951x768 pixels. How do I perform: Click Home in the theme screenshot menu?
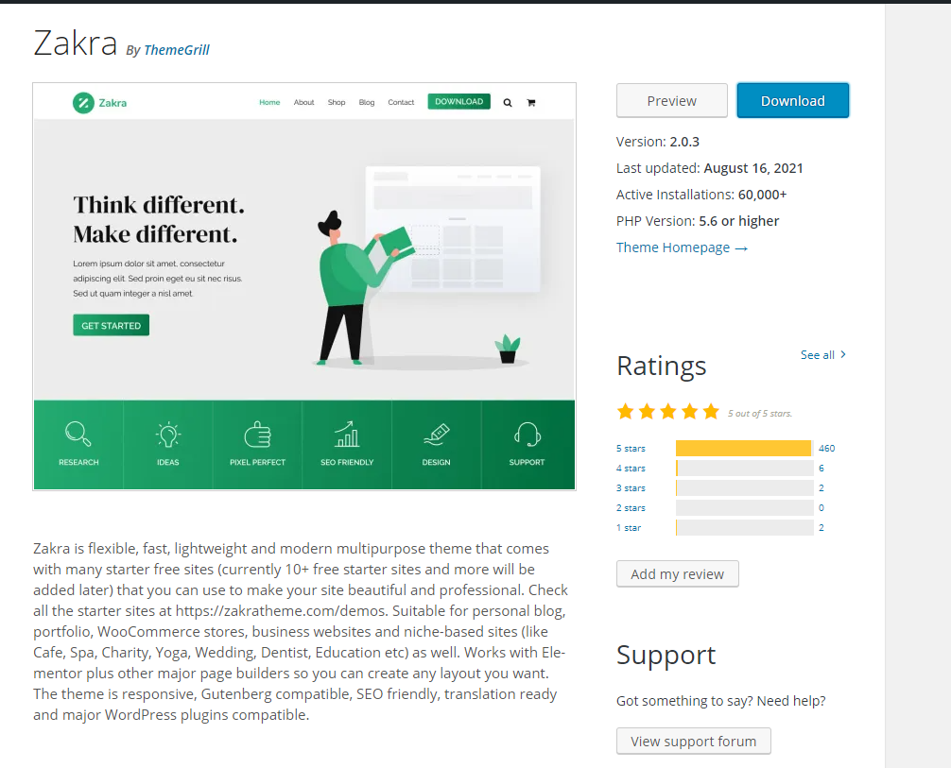click(269, 102)
